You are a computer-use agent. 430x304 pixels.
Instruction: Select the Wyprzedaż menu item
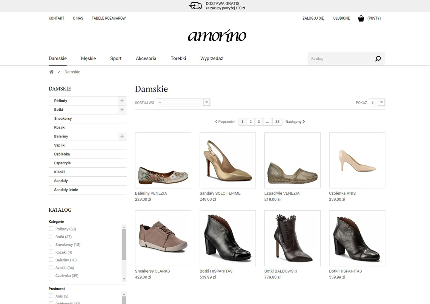[x=212, y=58]
